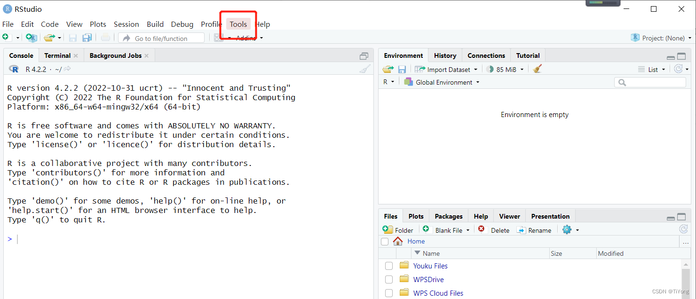Click the Load workspace icon in Environment
The height and width of the screenshot is (299, 696).
click(388, 69)
